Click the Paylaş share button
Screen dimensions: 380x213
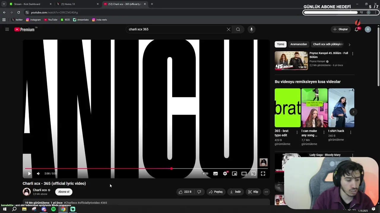tap(216, 192)
